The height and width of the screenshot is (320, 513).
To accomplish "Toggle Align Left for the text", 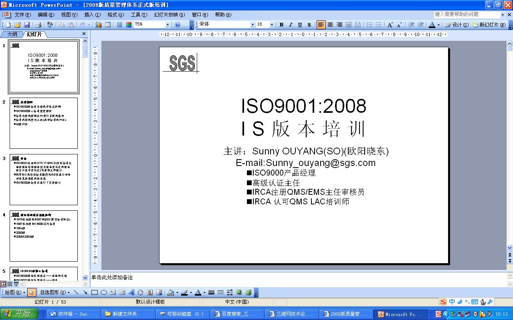I will (x=321, y=25).
